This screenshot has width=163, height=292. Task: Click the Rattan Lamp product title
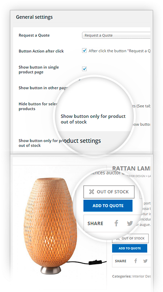[131, 169]
